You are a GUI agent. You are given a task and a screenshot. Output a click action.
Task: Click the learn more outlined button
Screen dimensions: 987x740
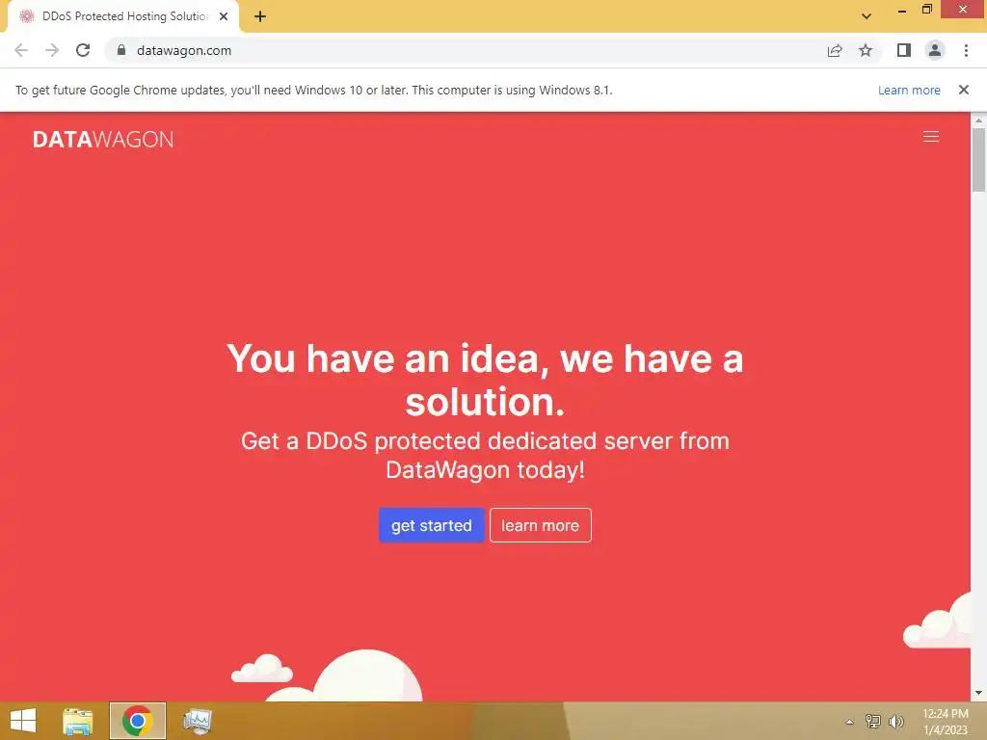pos(540,525)
